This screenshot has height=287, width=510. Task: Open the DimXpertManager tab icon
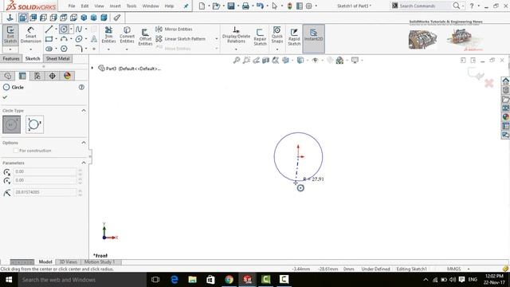pos(52,76)
